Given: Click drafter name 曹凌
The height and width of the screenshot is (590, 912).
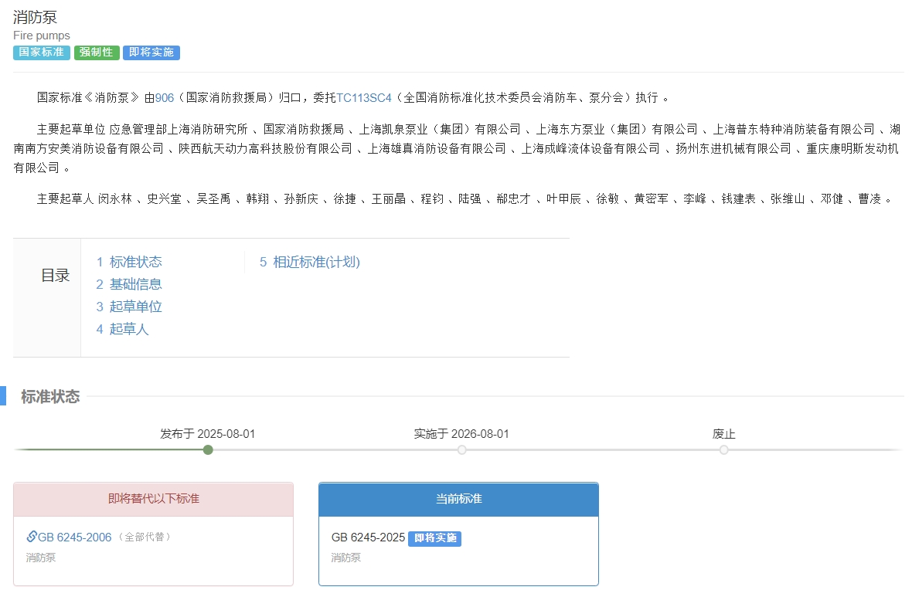Looking at the screenshot, I should 870,198.
